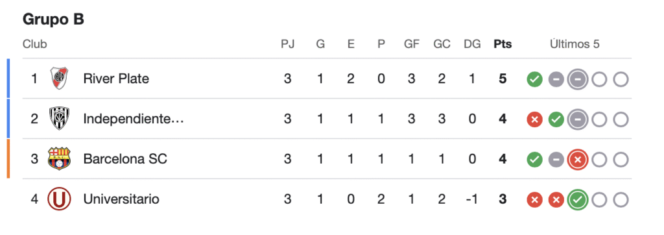Select River Plate's green win icon
Image resolution: width=664 pixels, height=235 pixels.
click(x=535, y=79)
